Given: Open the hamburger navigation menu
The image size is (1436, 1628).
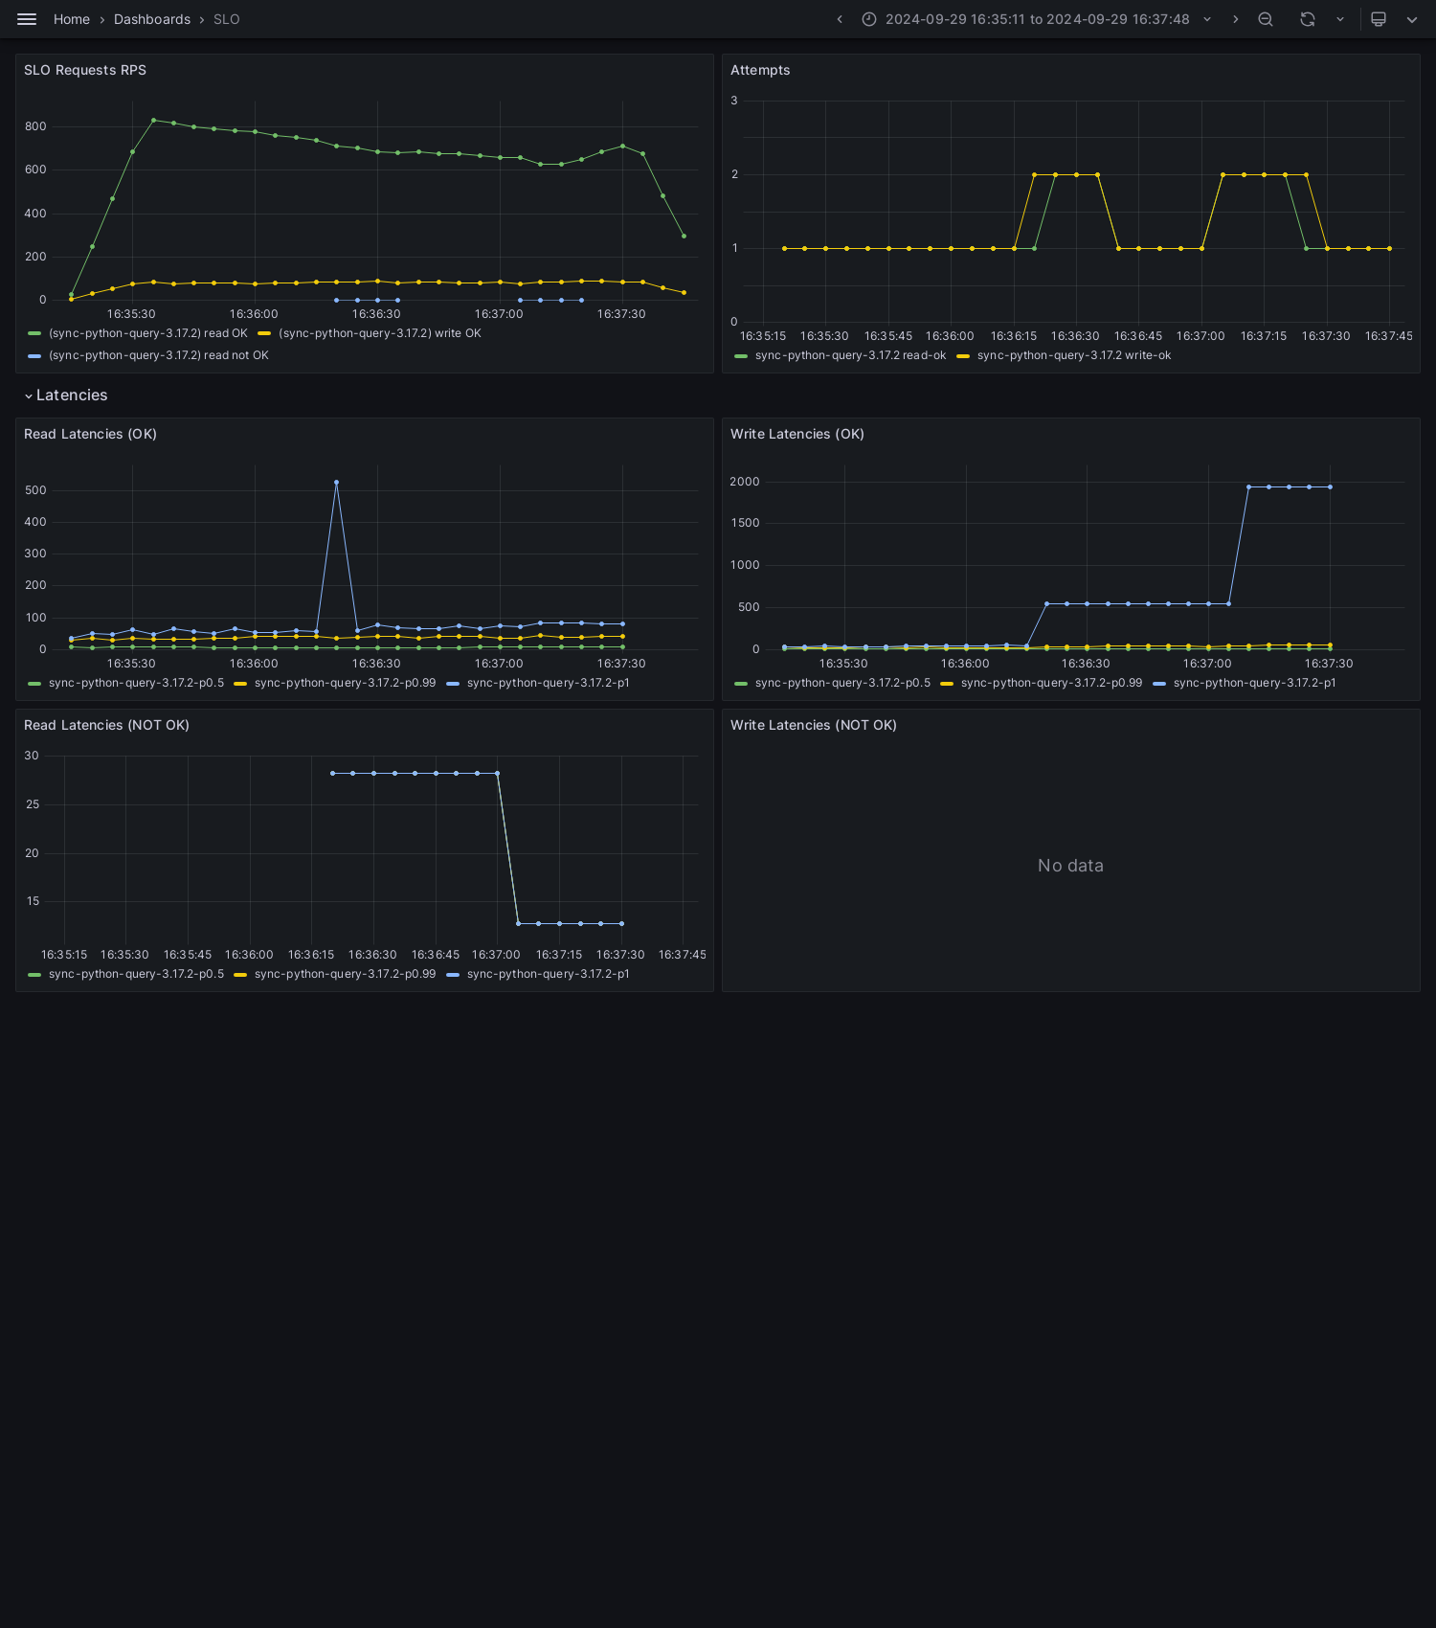Looking at the screenshot, I should tap(27, 19).
